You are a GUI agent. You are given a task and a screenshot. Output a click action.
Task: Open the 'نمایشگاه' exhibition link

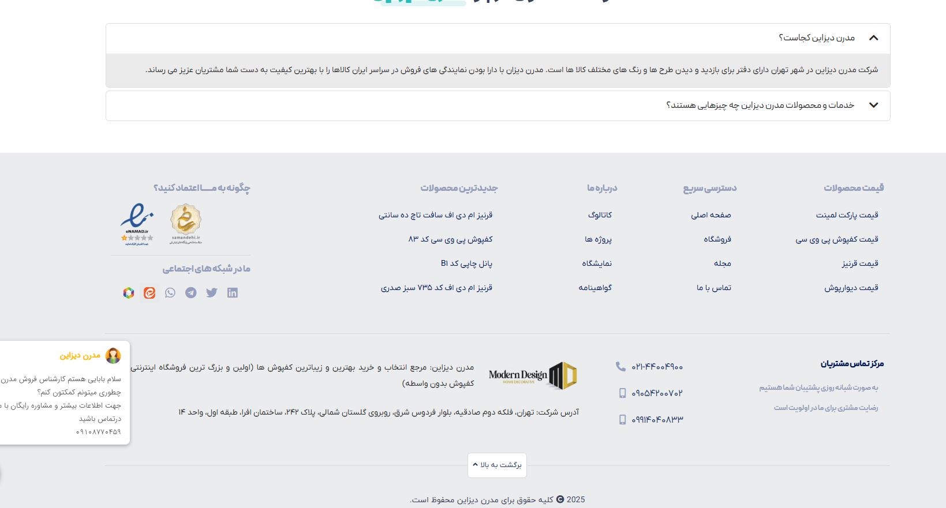point(597,264)
